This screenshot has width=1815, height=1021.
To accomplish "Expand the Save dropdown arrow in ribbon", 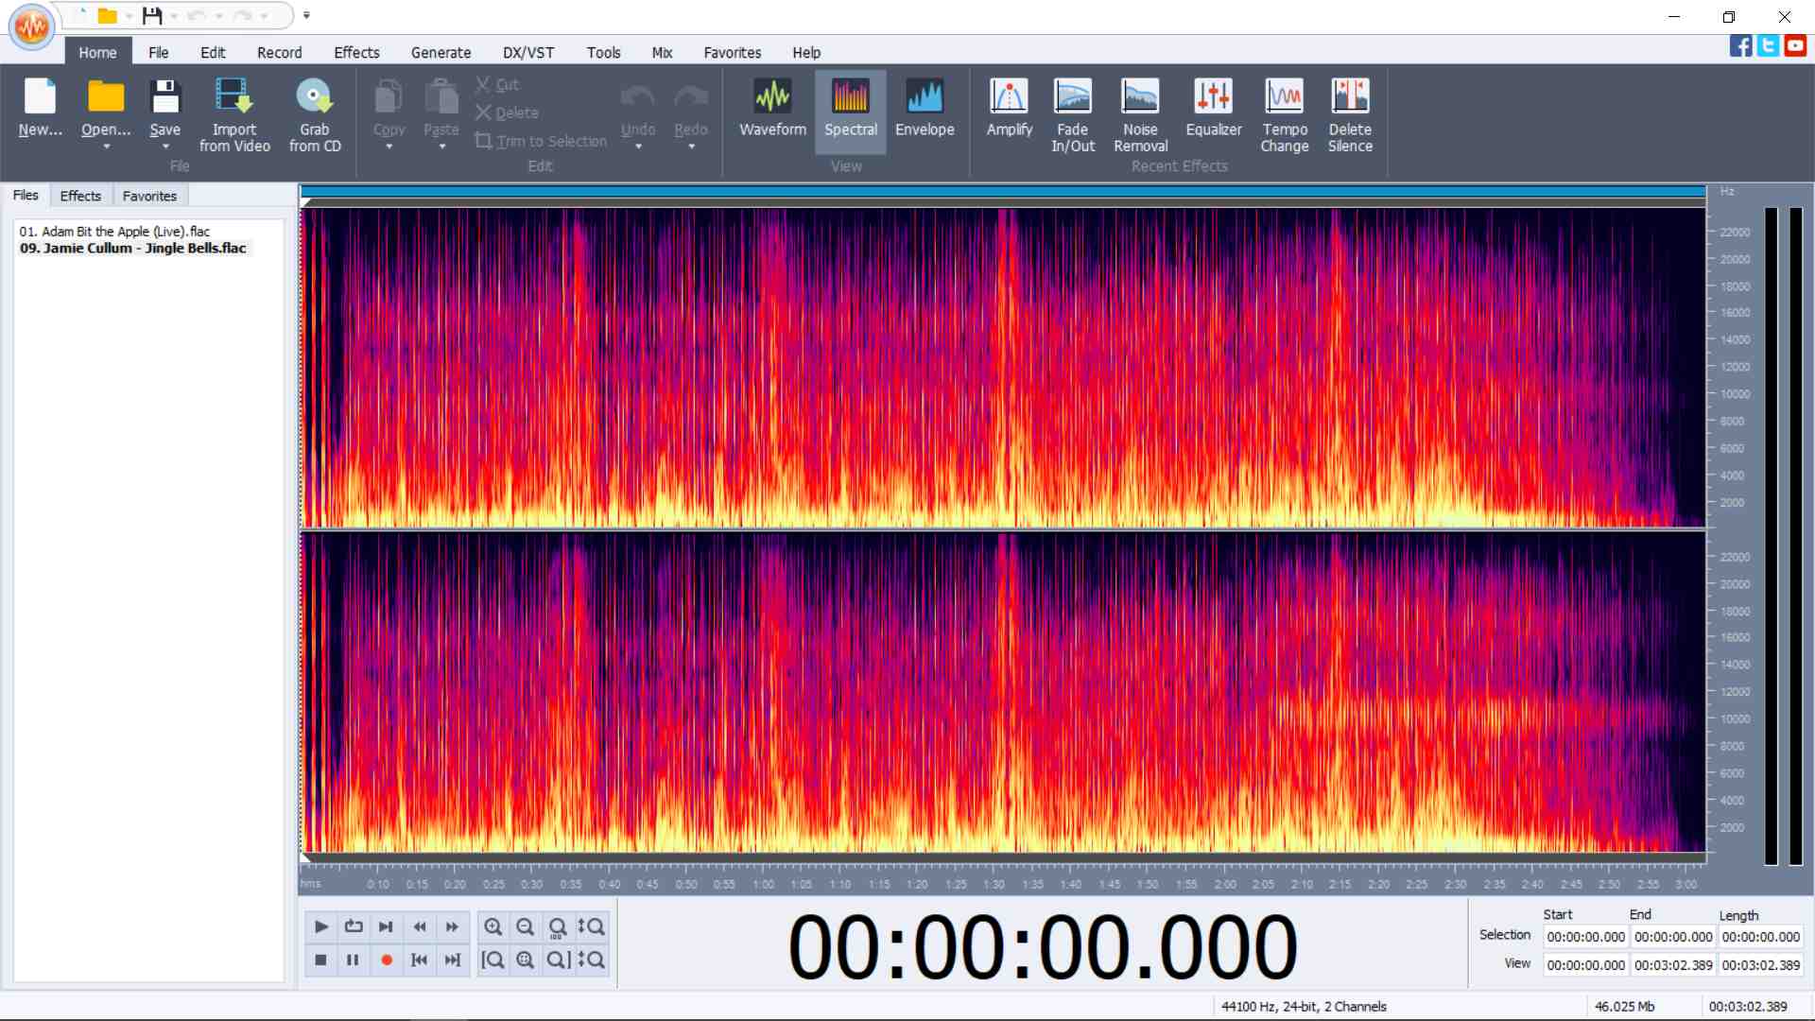I will (164, 147).
